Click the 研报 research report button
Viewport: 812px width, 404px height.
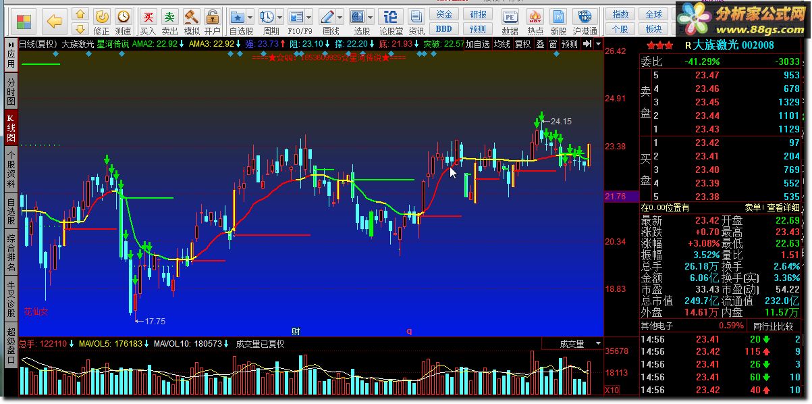478,14
